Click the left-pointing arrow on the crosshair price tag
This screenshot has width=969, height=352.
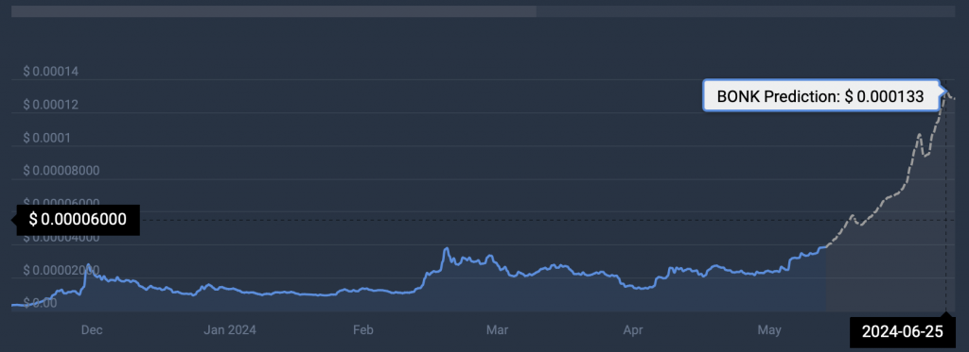(14, 220)
